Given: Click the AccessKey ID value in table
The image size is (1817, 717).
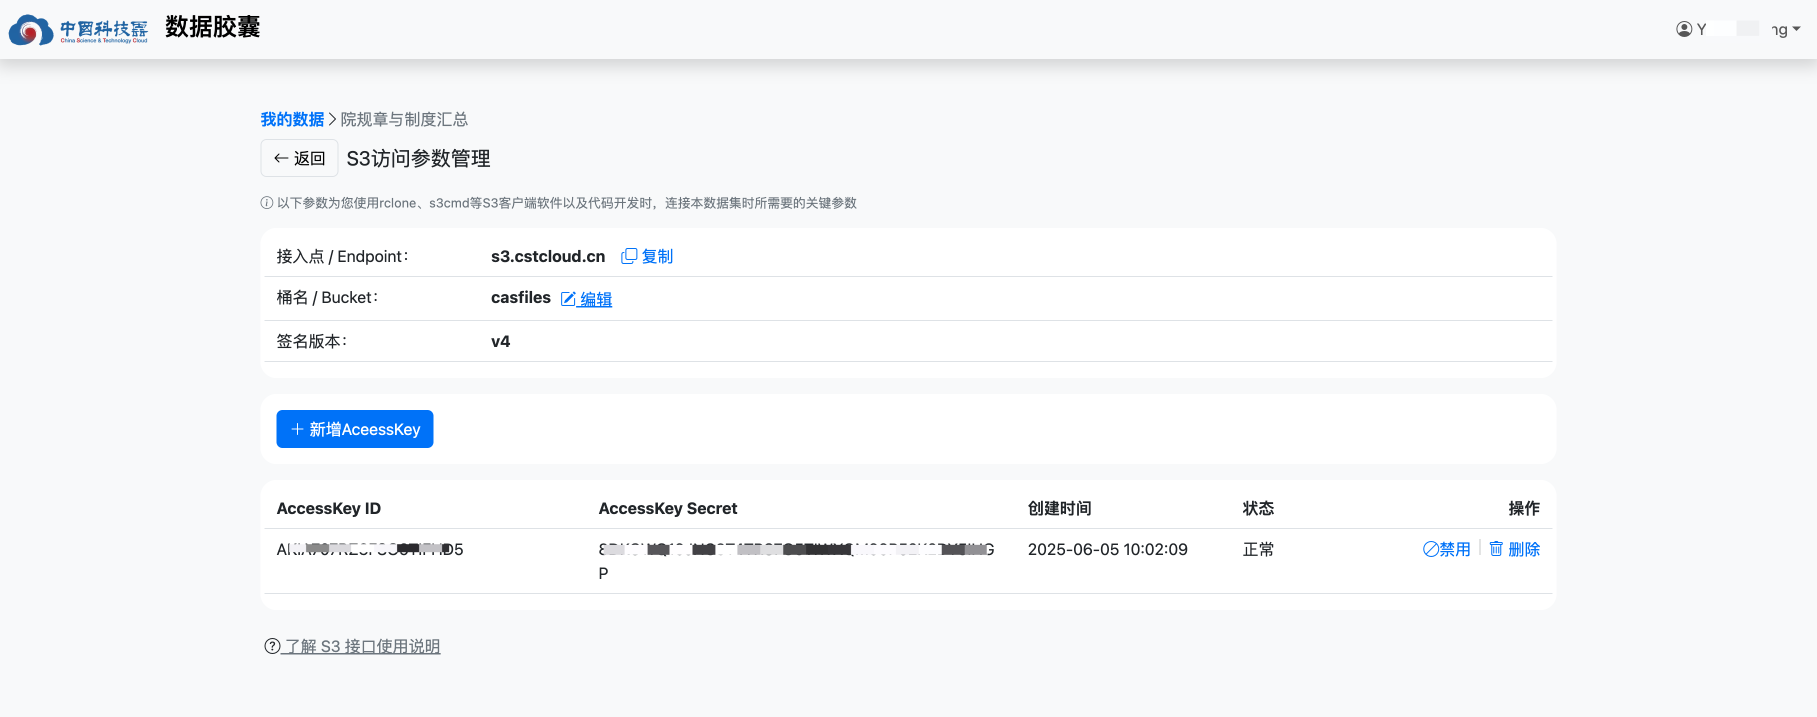Looking at the screenshot, I should click(369, 549).
